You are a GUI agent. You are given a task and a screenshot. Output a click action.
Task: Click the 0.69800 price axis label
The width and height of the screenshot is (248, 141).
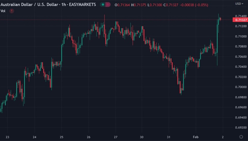(241, 97)
